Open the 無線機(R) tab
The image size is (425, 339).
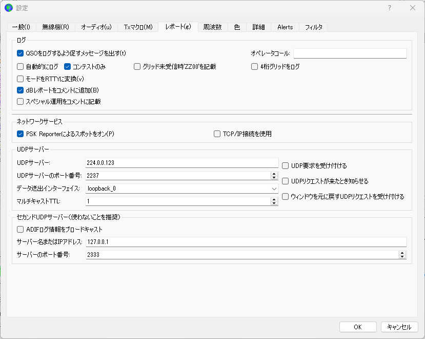point(55,27)
